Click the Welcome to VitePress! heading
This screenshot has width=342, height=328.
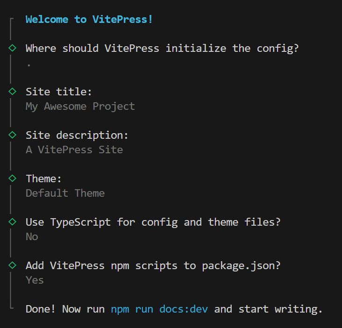coord(89,20)
